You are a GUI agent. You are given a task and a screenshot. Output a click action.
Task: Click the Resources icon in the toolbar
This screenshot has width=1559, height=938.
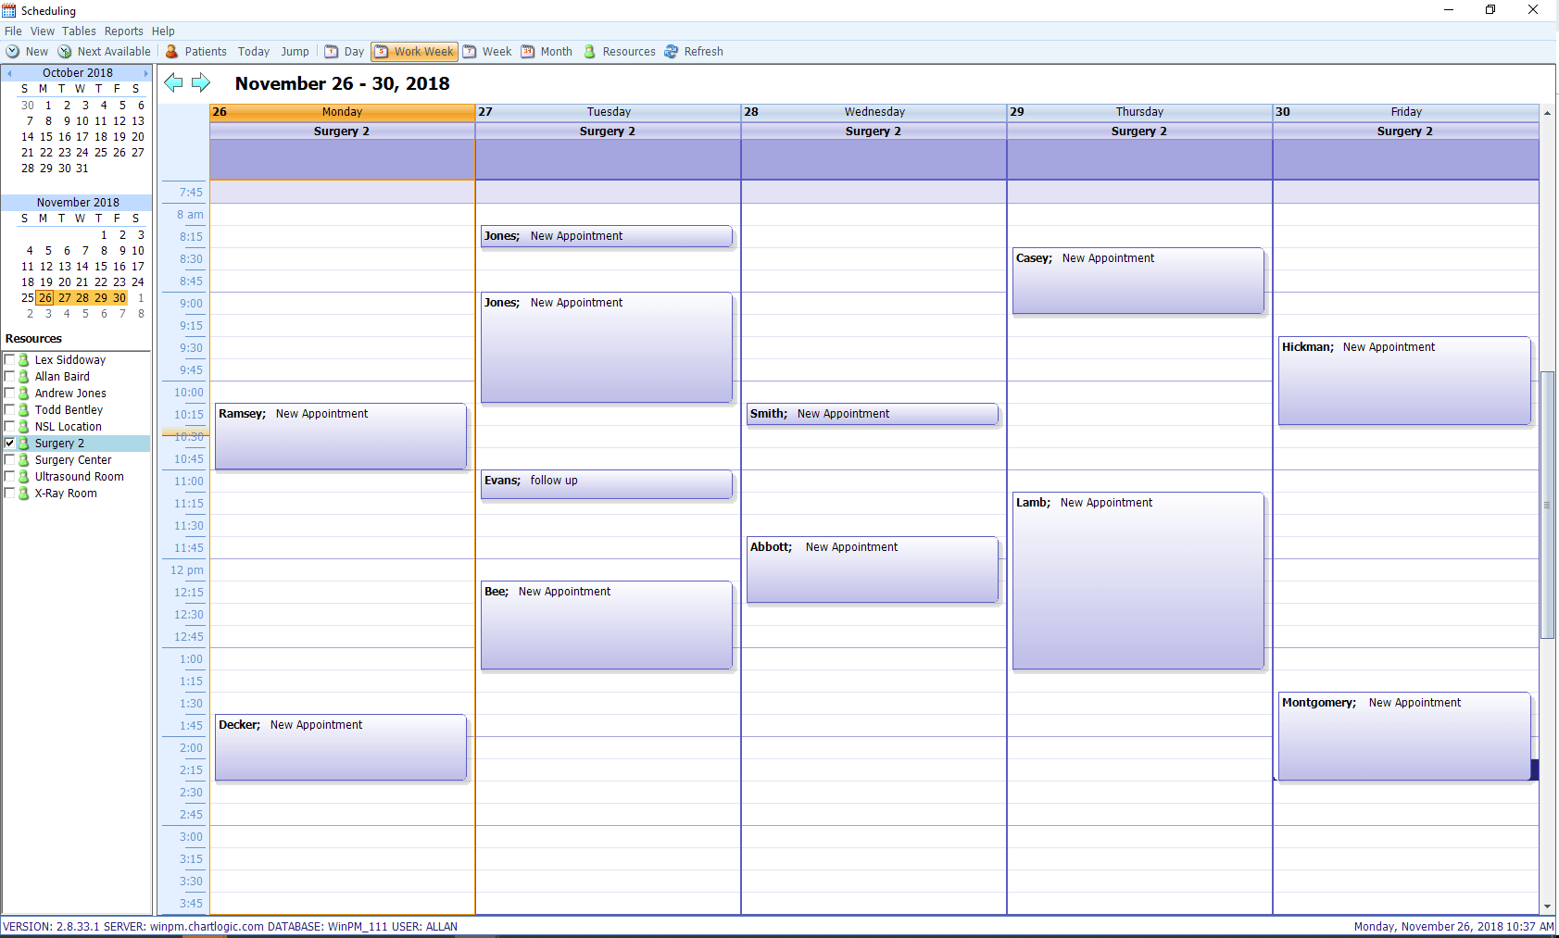[590, 51]
